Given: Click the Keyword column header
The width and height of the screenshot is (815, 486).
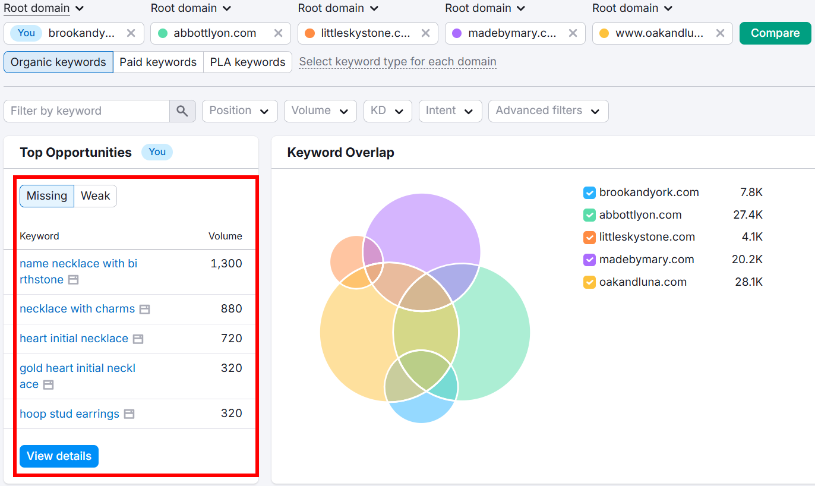Looking at the screenshot, I should point(39,236).
